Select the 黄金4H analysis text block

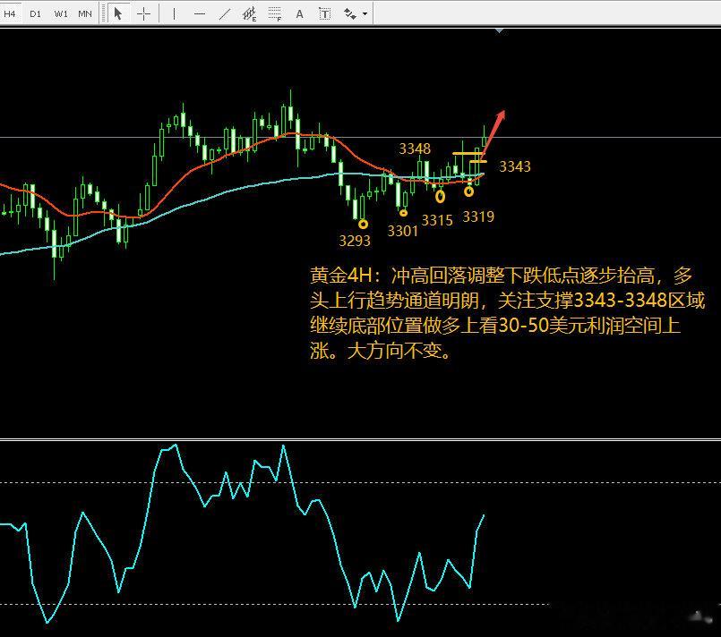point(507,313)
